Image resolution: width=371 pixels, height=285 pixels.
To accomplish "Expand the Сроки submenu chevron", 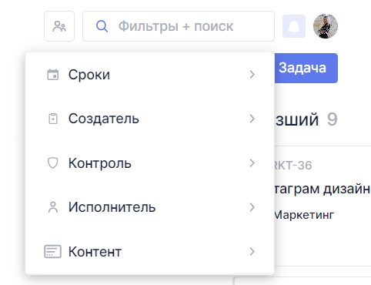I will (252, 75).
